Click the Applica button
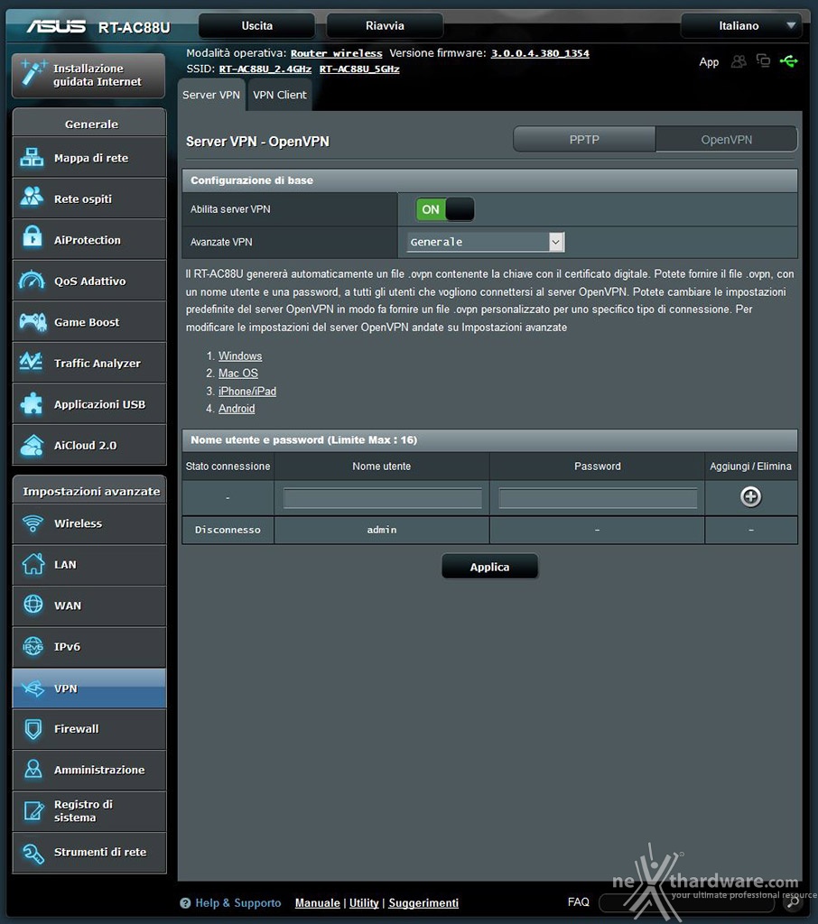The width and height of the screenshot is (818, 924). 489,567
